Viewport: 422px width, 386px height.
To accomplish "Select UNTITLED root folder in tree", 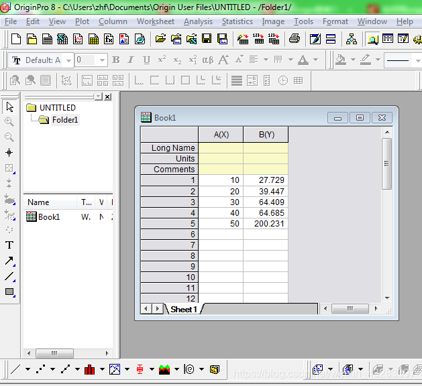I will point(58,107).
